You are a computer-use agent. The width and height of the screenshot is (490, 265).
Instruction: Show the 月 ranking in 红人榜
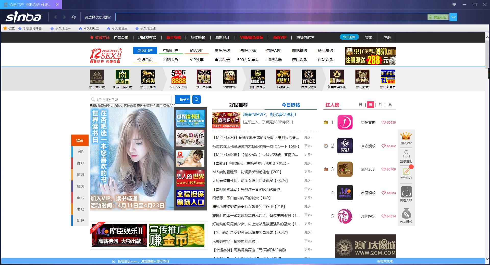tap(380, 105)
